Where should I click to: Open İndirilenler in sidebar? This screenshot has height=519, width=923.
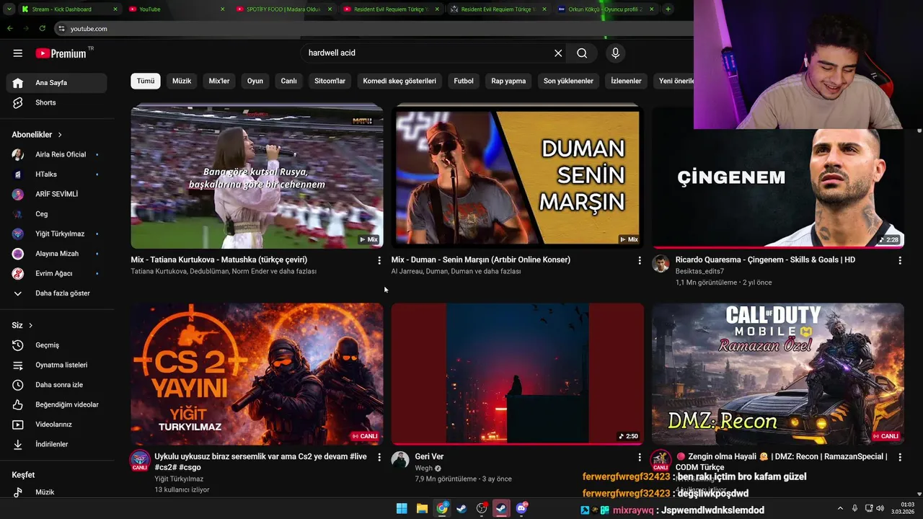(x=56, y=444)
